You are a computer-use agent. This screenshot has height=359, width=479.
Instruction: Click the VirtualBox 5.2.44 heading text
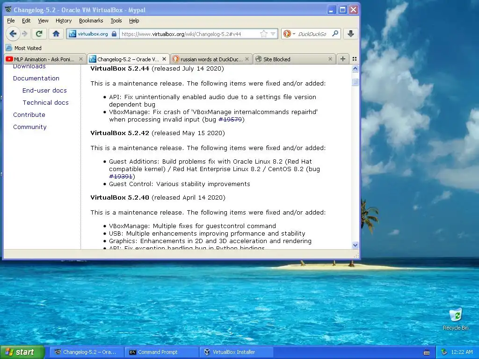pos(120,68)
